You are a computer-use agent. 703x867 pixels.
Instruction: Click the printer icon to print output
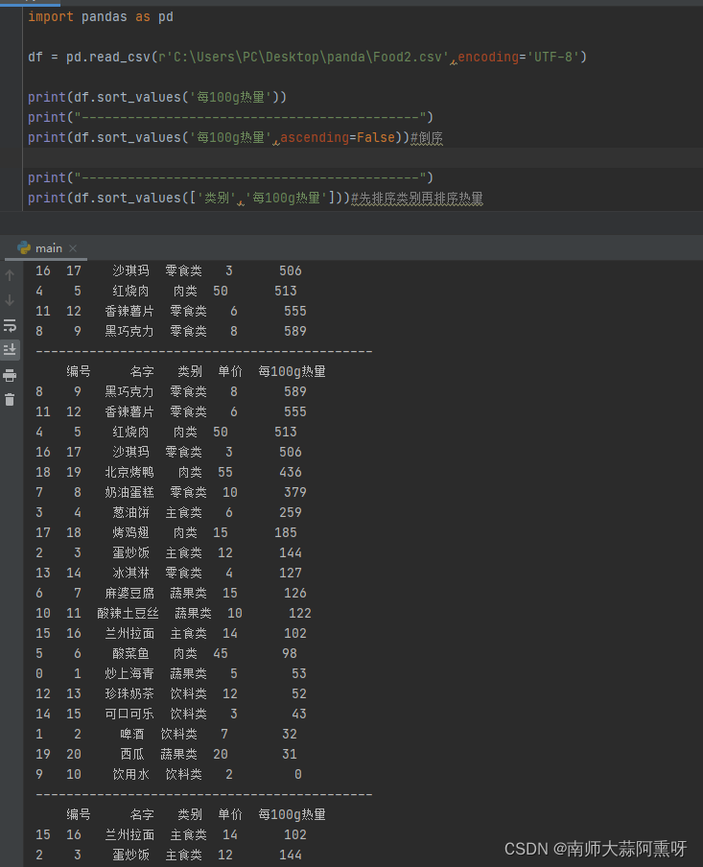10,375
